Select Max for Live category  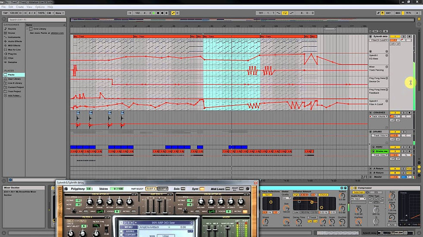click(x=14, y=50)
